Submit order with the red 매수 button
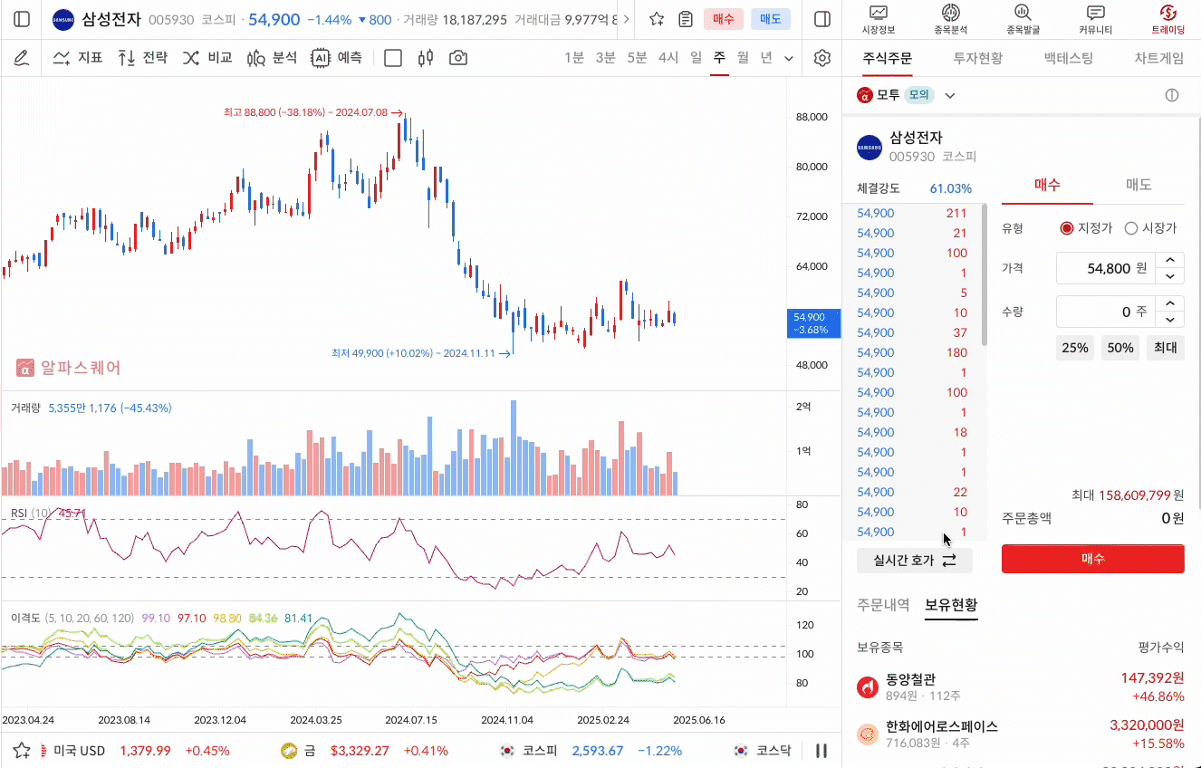This screenshot has height=768, width=1201. coord(1093,559)
